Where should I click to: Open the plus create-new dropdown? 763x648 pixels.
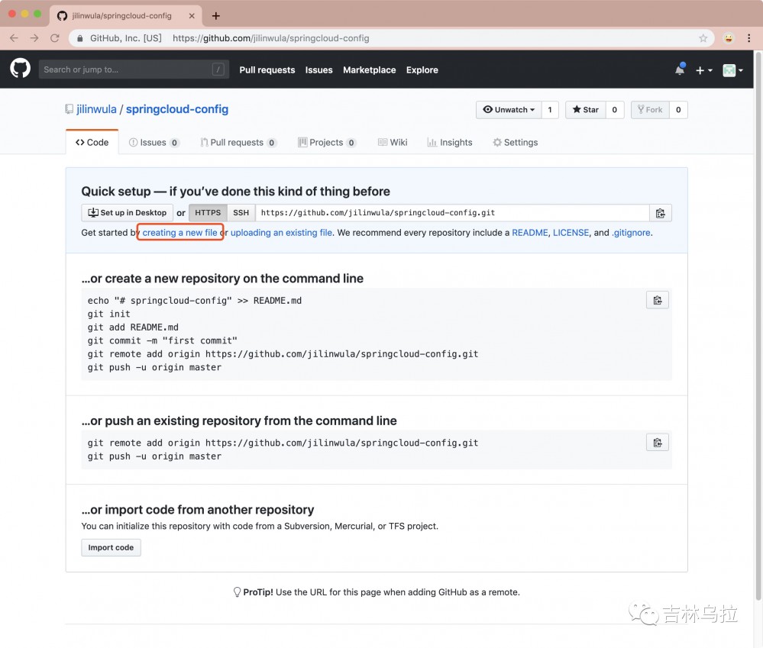coord(703,70)
